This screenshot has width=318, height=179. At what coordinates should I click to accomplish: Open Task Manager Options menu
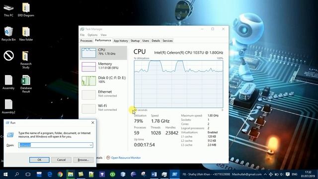(92, 35)
